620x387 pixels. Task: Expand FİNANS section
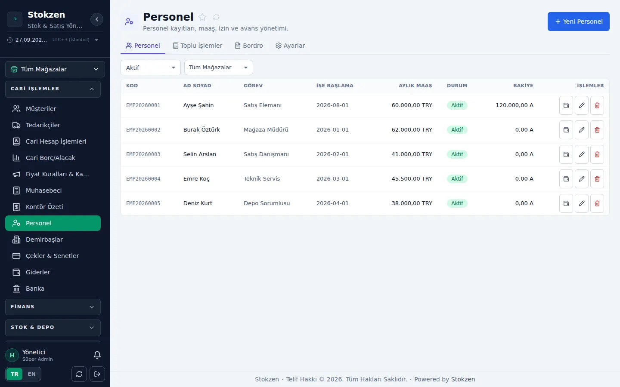pos(53,307)
